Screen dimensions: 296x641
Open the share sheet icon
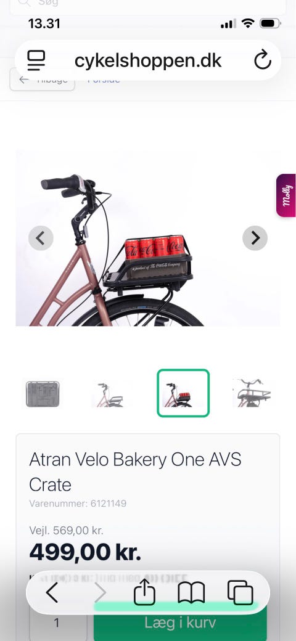point(145,592)
